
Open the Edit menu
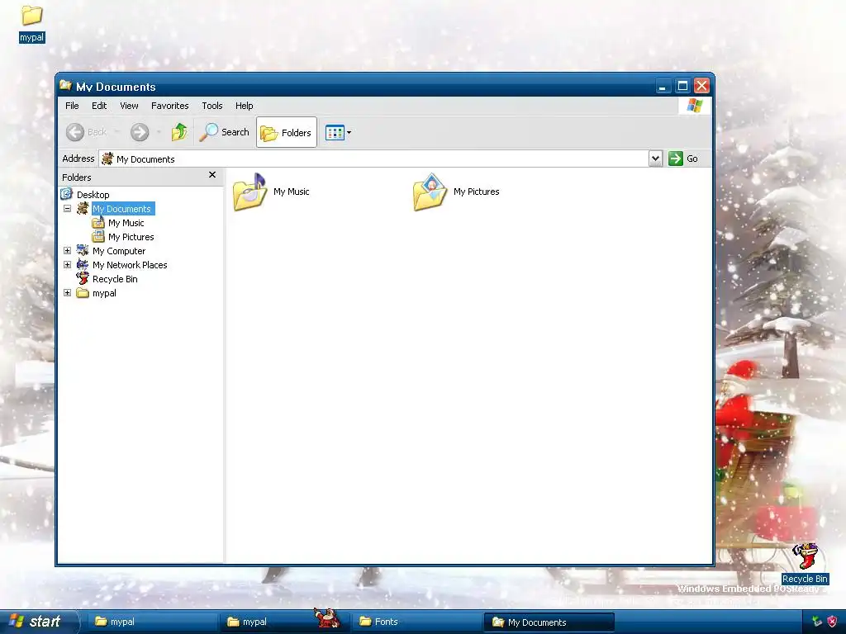(x=99, y=106)
